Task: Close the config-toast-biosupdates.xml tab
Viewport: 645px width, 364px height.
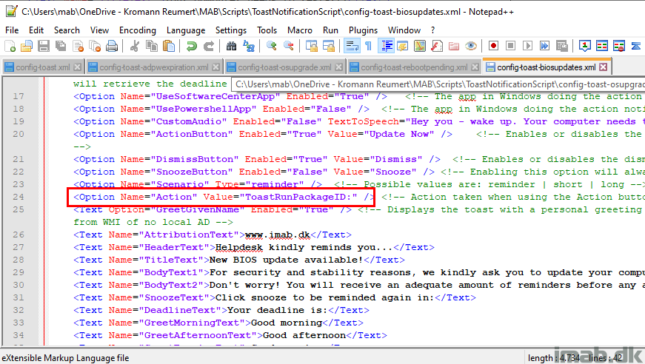Action: (603, 67)
